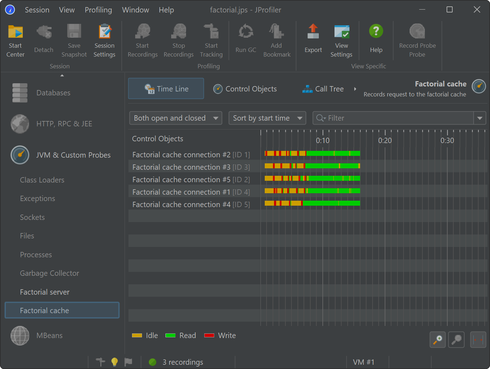Select Factorial cache probe
The height and width of the screenshot is (369, 490).
[x=62, y=310]
